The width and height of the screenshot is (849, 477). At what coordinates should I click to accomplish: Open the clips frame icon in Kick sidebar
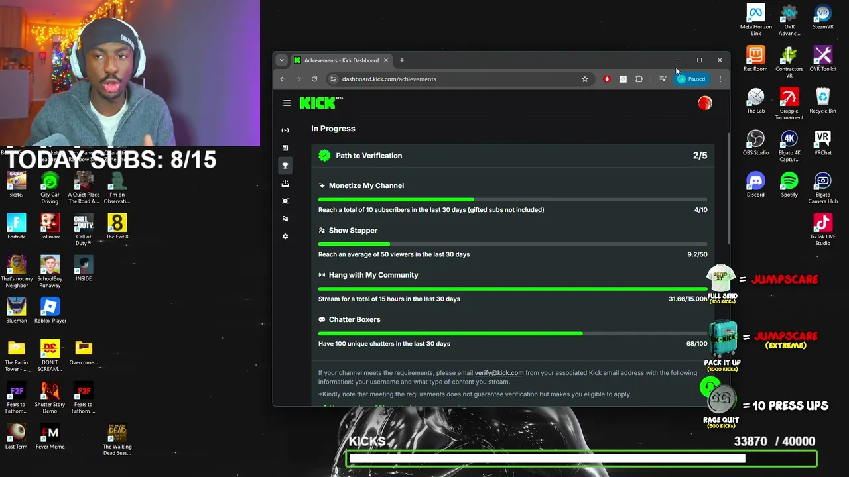coord(285,201)
